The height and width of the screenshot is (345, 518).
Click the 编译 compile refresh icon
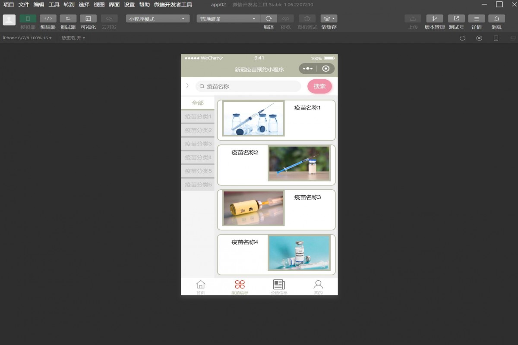(268, 19)
